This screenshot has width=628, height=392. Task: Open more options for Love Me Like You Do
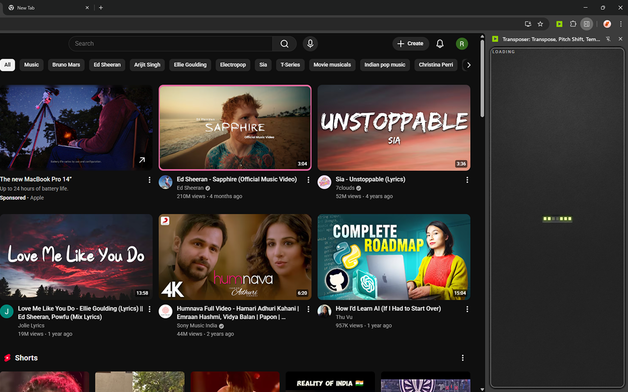point(150,309)
